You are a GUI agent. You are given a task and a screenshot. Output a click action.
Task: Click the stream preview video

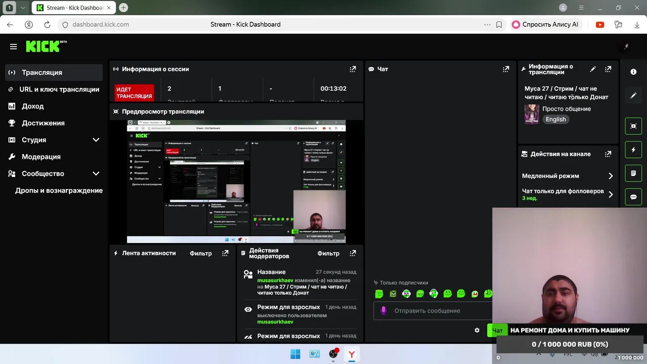236,181
